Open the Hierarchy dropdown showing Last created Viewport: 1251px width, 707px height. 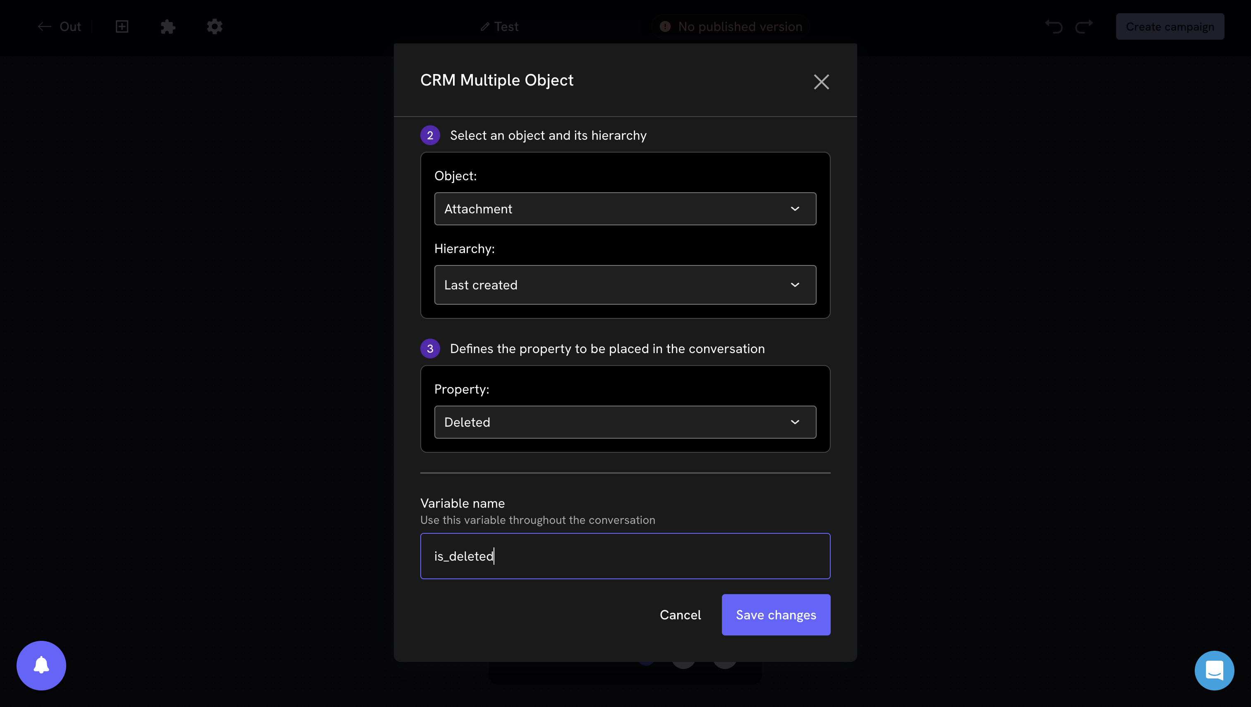[x=625, y=284]
